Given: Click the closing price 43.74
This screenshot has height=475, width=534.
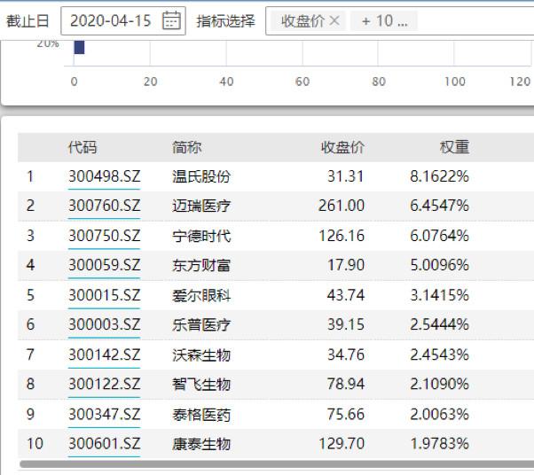Looking at the screenshot, I should click(x=346, y=295).
